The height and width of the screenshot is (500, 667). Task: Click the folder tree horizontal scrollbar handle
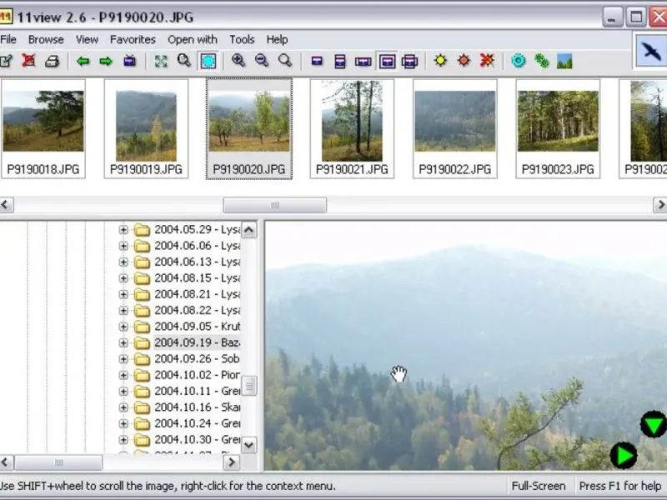(x=58, y=462)
